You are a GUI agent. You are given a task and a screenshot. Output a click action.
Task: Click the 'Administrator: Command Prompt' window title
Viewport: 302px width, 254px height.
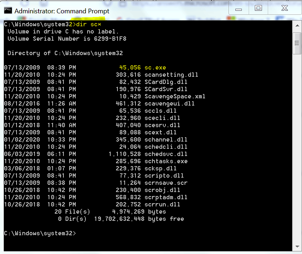pyautogui.click(x=62, y=11)
